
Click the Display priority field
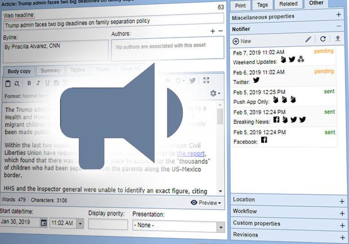[108, 224]
